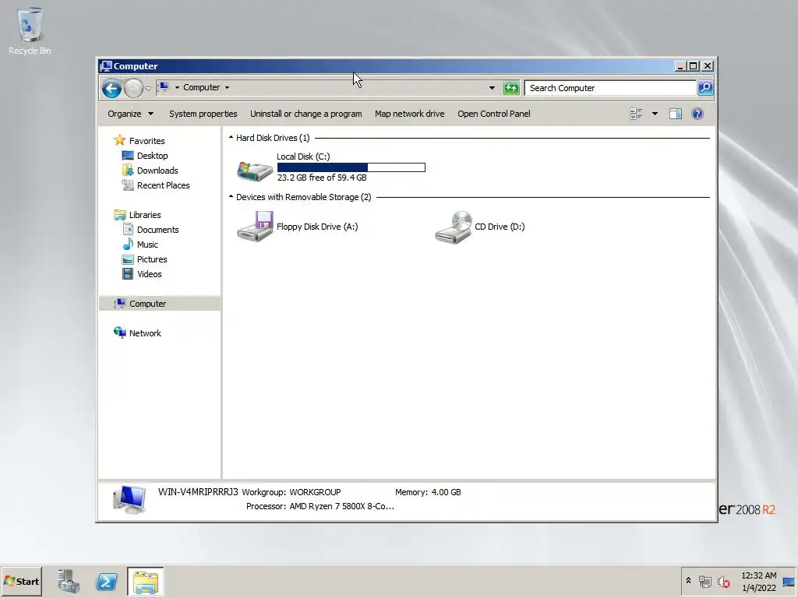Open the clock showing 12:32 AM
The image size is (798, 598).
(x=759, y=581)
